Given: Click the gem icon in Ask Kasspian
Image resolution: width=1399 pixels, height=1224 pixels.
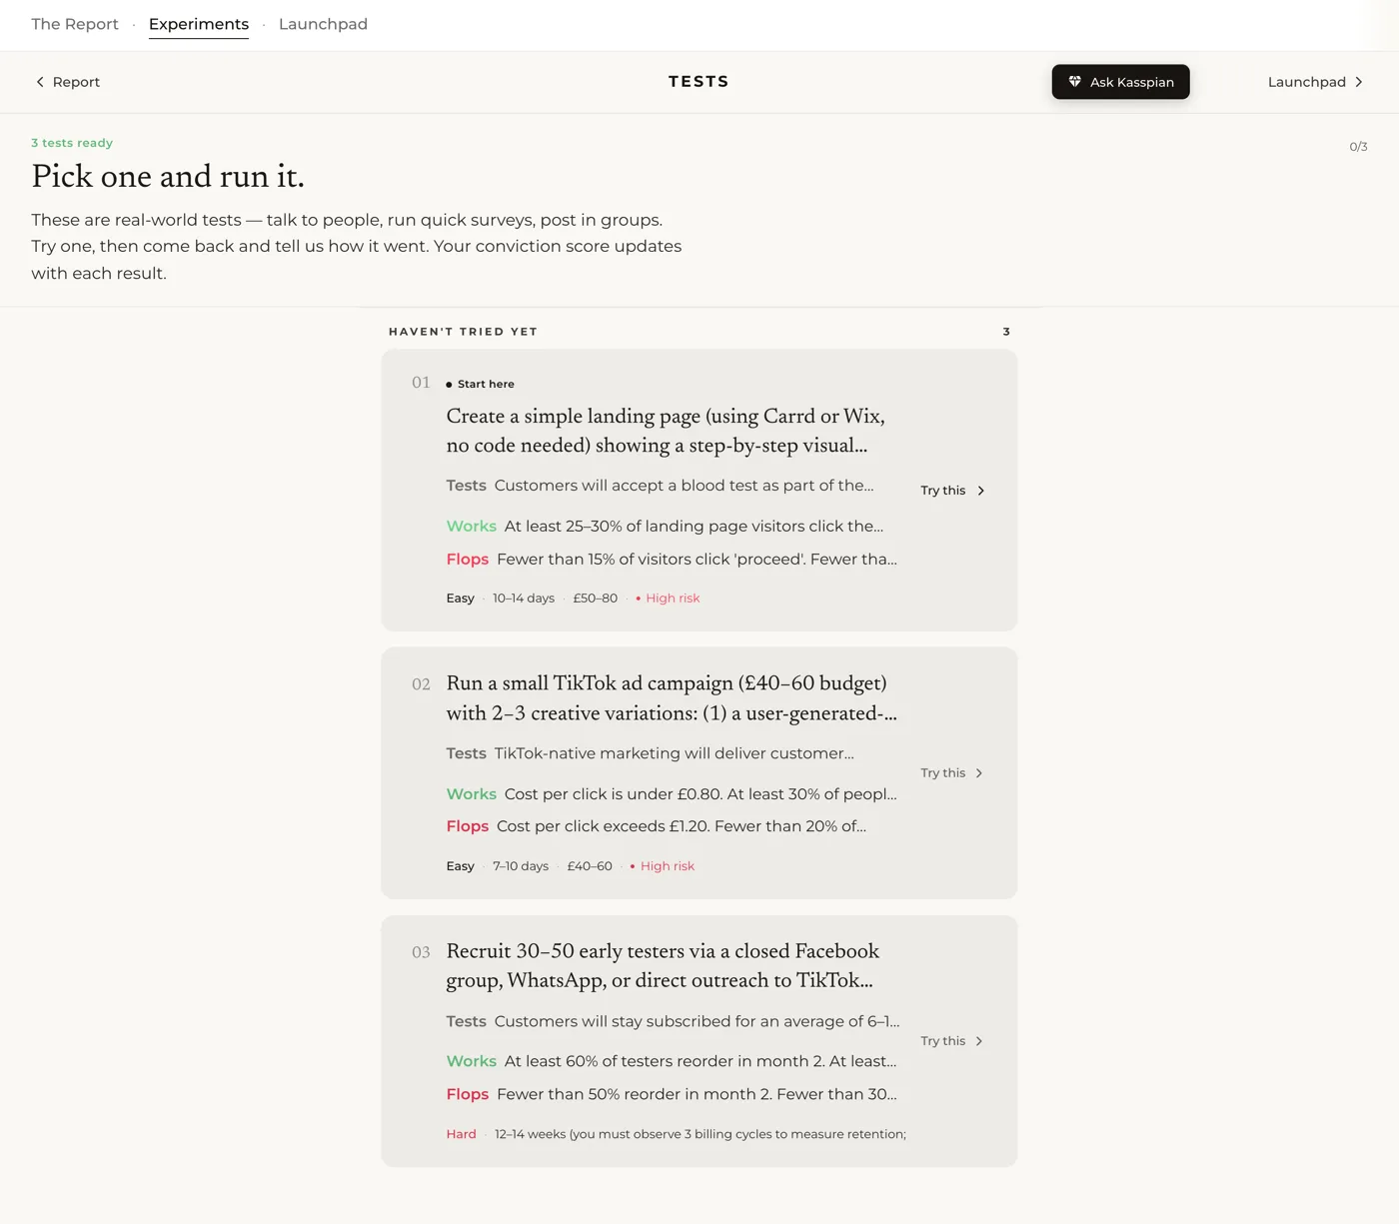Looking at the screenshot, I should (1075, 82).
